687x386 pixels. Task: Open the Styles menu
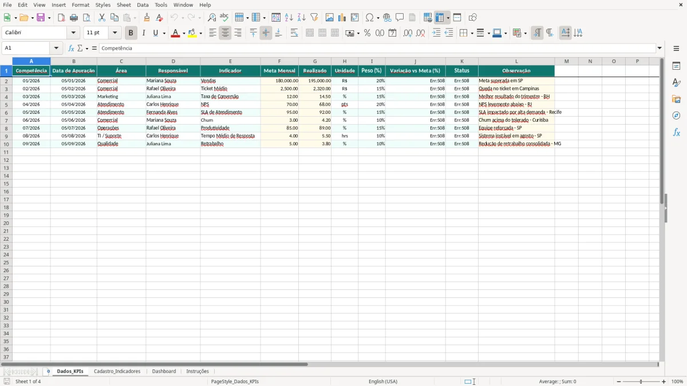[x=103, y=5]
